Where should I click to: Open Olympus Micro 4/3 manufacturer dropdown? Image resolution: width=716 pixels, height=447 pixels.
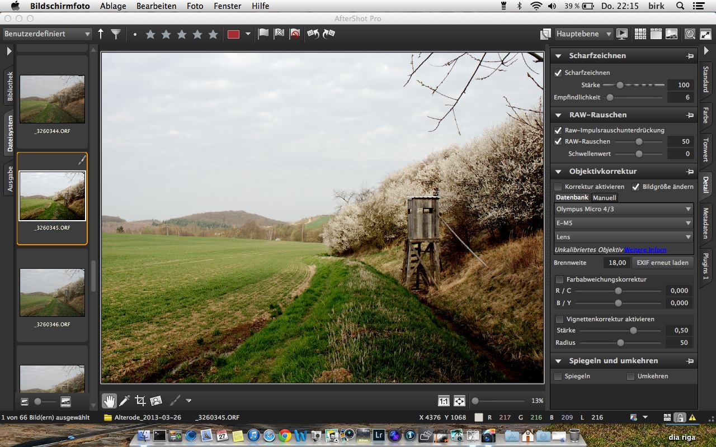(624, 209)
